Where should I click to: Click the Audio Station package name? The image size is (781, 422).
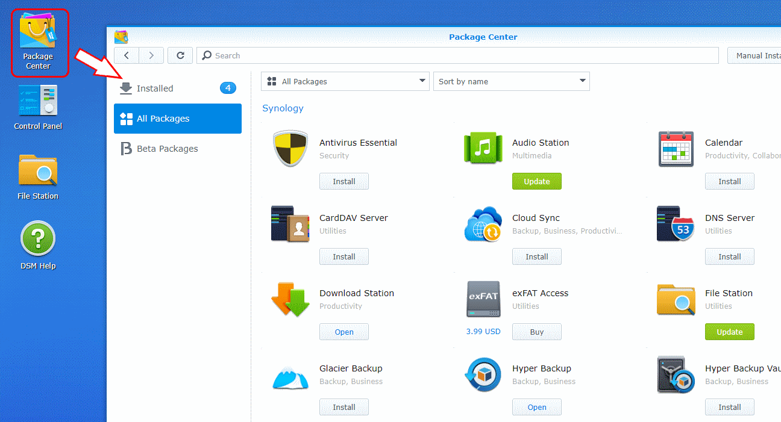541,143
